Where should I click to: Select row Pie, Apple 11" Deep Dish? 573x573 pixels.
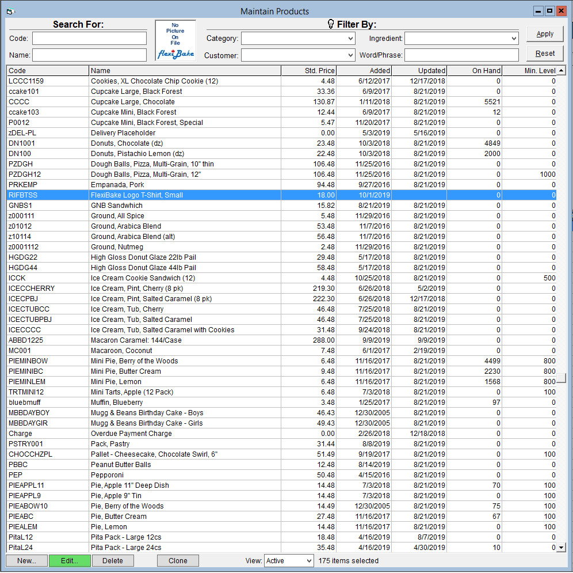coord(282,485)
